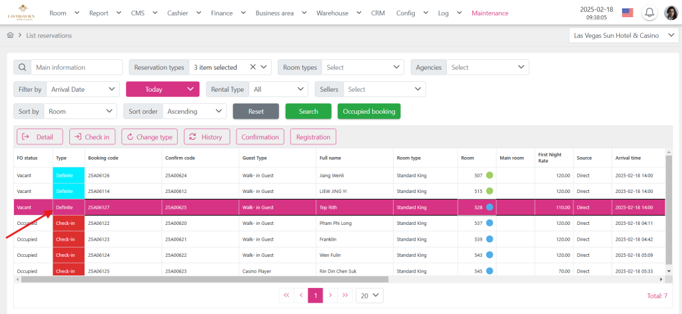Go to the last page double-arrow icon
The image size is (682, 314).
(x=345, y=295)
